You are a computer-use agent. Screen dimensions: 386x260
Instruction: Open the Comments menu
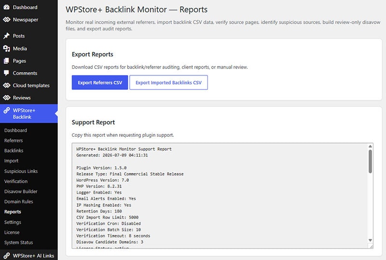coord(25,73)
